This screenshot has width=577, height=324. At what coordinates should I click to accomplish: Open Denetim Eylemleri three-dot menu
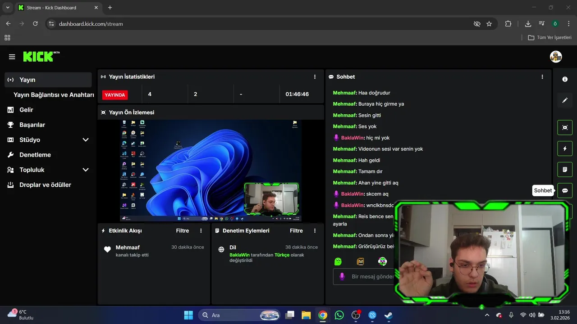(x=315, y=231)
